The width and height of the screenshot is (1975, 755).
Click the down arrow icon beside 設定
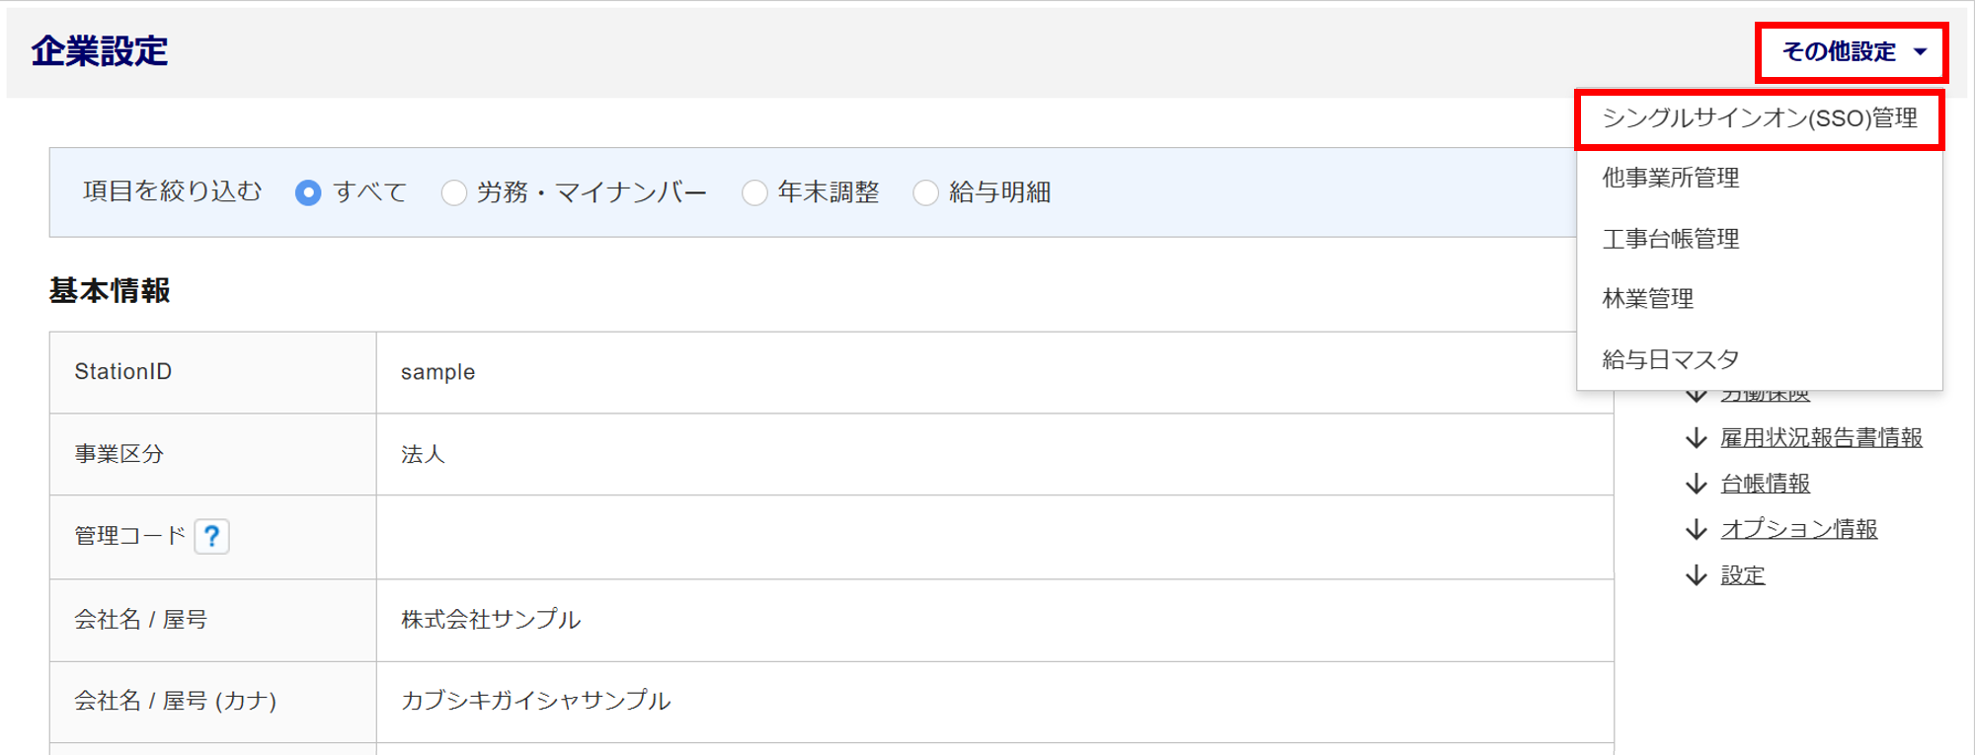pyautogui.click(x=1696, y=575)
